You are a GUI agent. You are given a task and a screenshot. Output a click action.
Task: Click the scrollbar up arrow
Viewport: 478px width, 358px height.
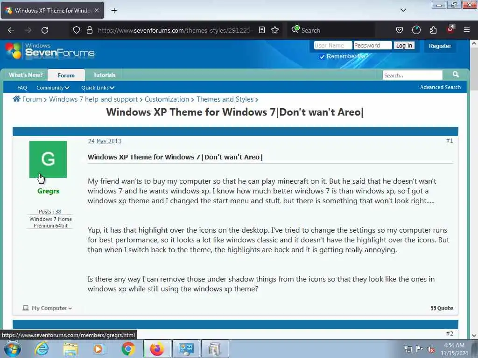[x=474, y=43]
